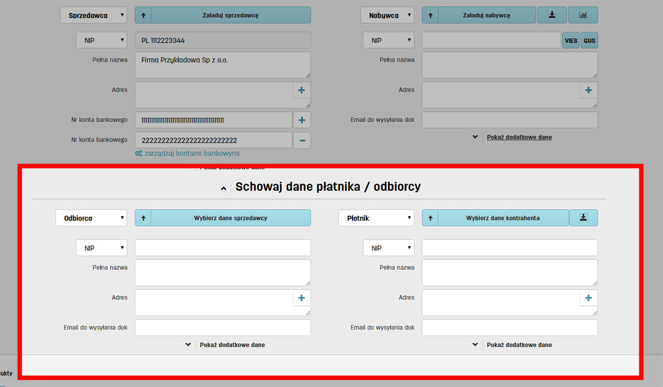This screenshot has height=387, width=663.
Task: Click the download icon next to Załaduj nabywcę
Action: click(551, 15)
